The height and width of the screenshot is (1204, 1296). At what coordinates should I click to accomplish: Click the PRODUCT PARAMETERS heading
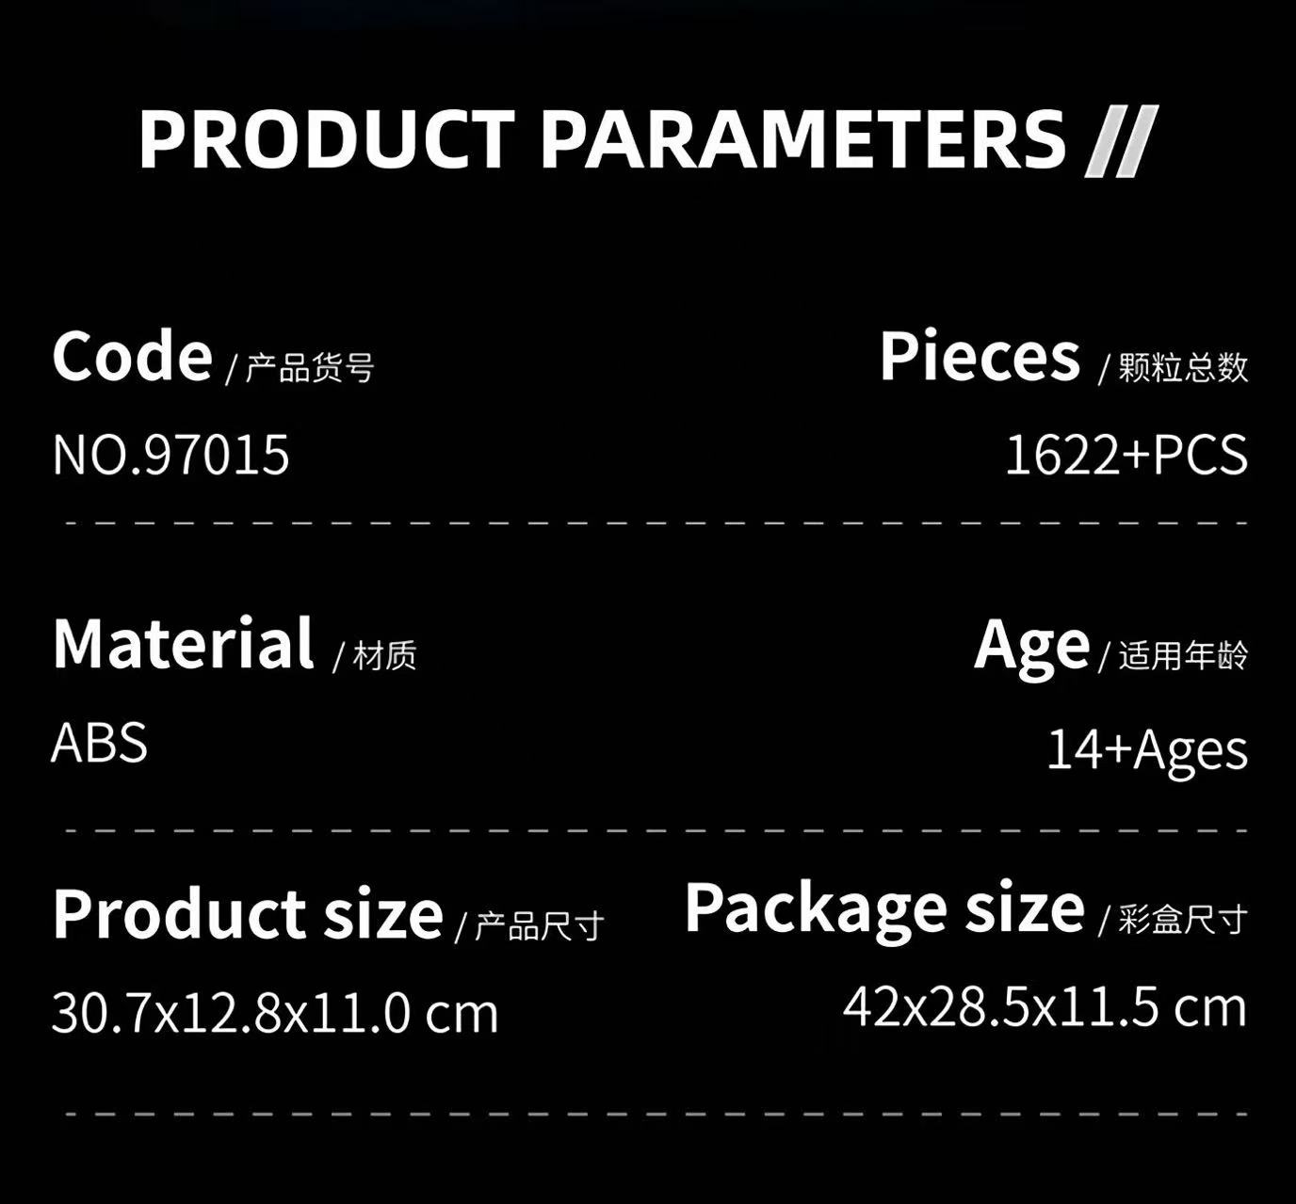tap(602, 140)
